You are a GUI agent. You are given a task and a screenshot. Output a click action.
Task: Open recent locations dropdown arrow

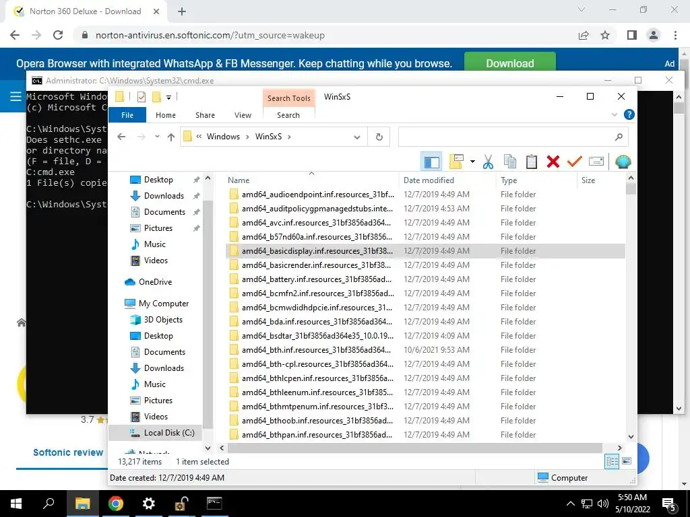157,137
